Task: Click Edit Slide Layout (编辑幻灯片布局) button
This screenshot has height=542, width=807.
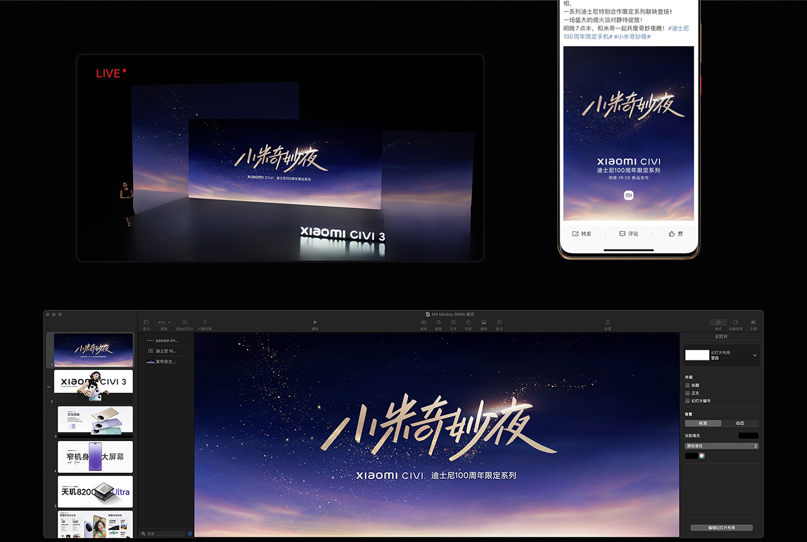Action: coord(721,528)
